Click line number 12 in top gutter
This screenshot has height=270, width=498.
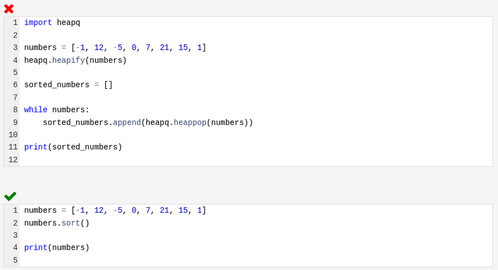point(13,160)
